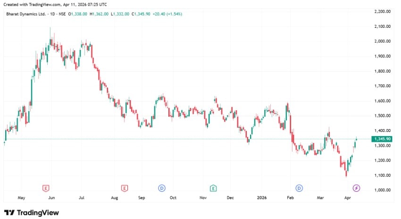Click the Dec label on time axis
This screenshot has width=401, height=219.
(x=230, y=198)
